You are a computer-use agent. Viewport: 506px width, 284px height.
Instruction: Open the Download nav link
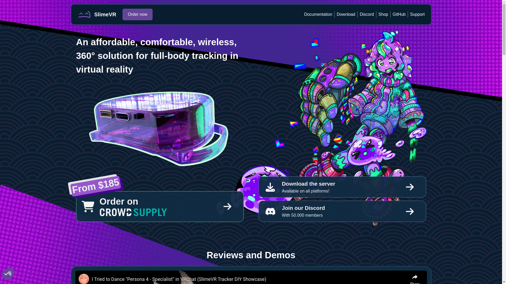[x=346, y=14]
